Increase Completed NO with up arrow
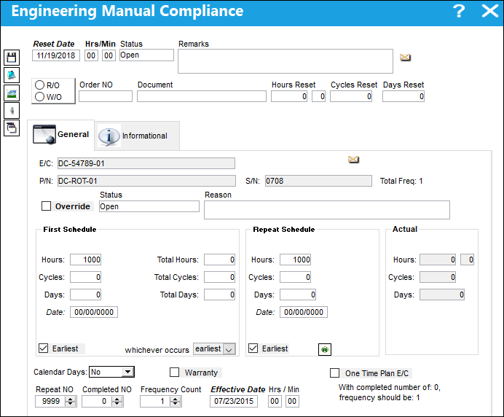Image resolution: width=504 pixels, height=417 pixels. pyautogui.click(x=117, y=399)
